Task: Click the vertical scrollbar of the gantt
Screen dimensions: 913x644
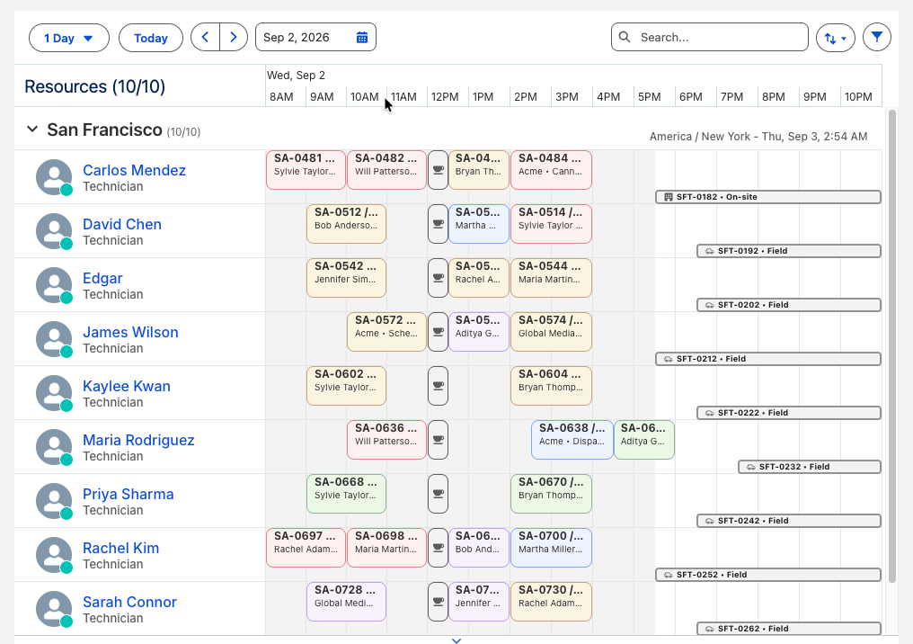Action: coord(892,345)
